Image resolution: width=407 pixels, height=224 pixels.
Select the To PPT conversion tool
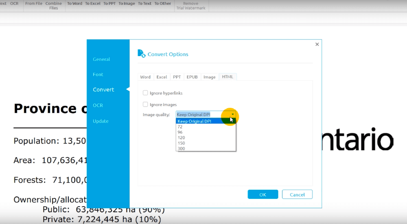tap(109, 4)
